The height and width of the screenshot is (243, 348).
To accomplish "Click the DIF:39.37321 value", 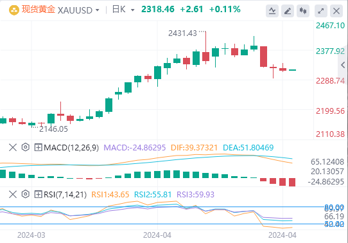I will pos(194,148).
